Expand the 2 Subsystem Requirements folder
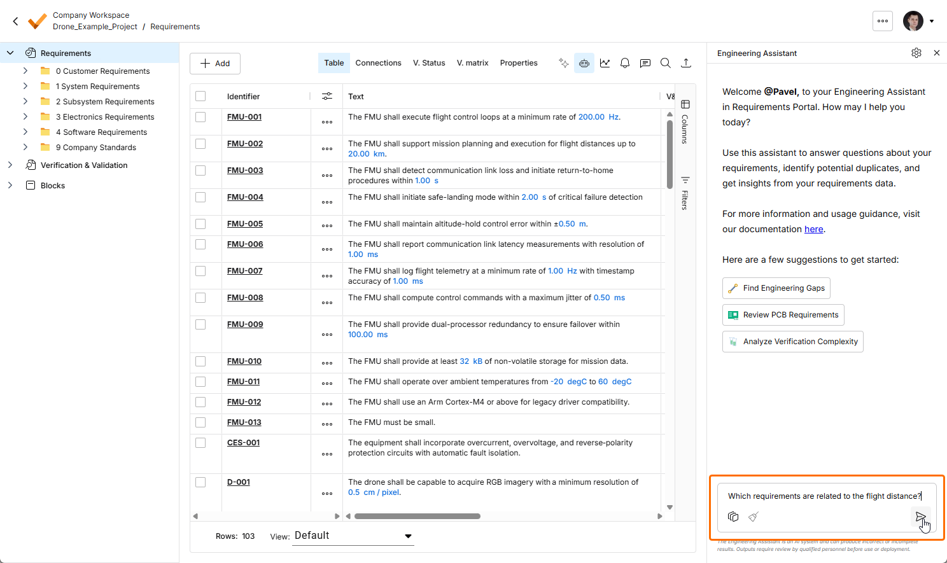The width and height of the screenshot is (947, 563). click(25, 102)
